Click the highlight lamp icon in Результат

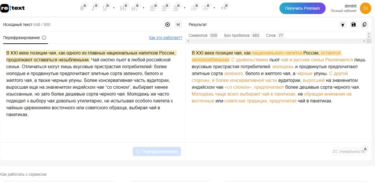tap(342, 25)
